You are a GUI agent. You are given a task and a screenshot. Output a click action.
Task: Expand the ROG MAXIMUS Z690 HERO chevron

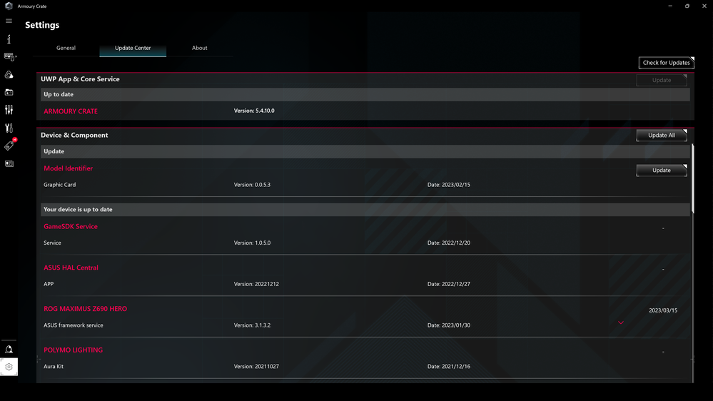(x=621, y=323)
